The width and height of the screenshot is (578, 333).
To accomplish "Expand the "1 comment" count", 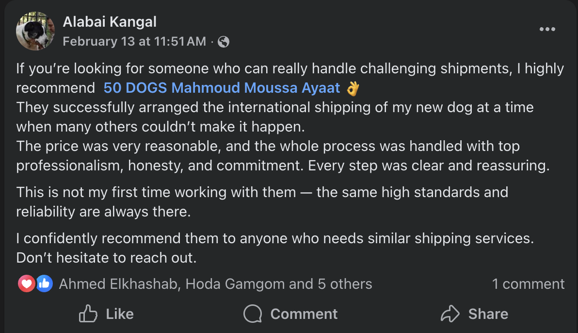I will coord(528,284).
